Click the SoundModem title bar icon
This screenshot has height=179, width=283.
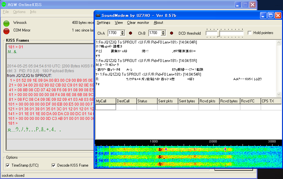[98, 16]
